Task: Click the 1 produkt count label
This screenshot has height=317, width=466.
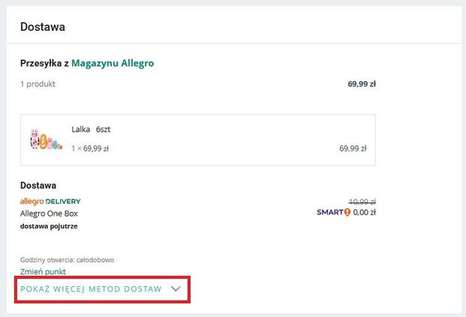Action: [x=38, y=84]
